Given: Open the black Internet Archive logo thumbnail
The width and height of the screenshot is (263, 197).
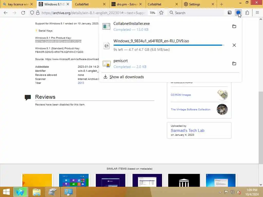Looking at the screenshot, I should pyautogui.click(x=184, y=180).
